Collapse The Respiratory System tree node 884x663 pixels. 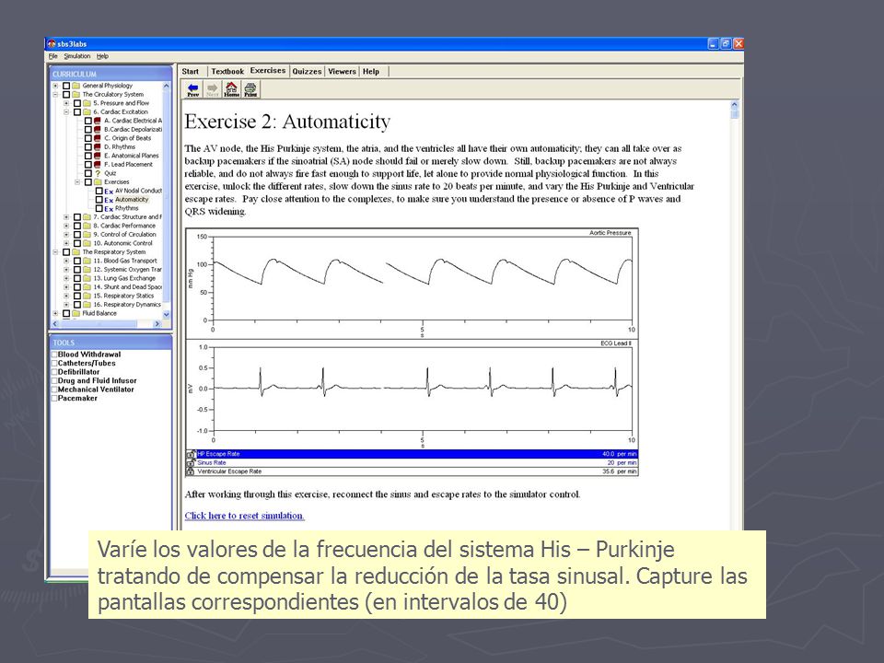[56, 252]
